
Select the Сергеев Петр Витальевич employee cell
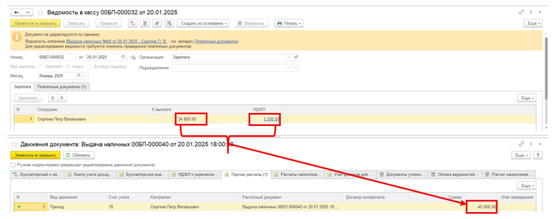(x=93, y=119)
